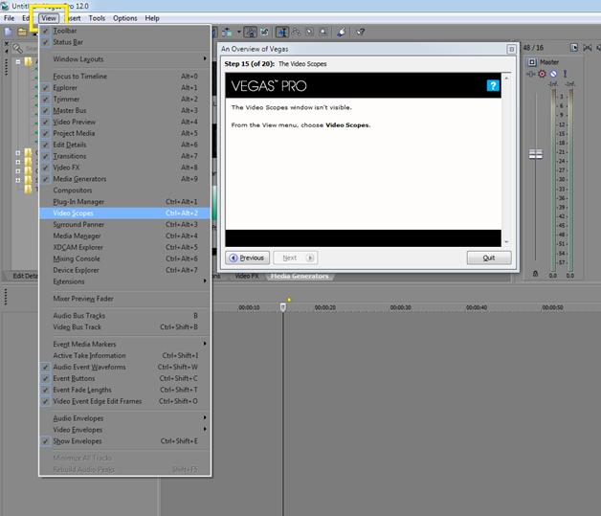Open the Help menu

152,18
